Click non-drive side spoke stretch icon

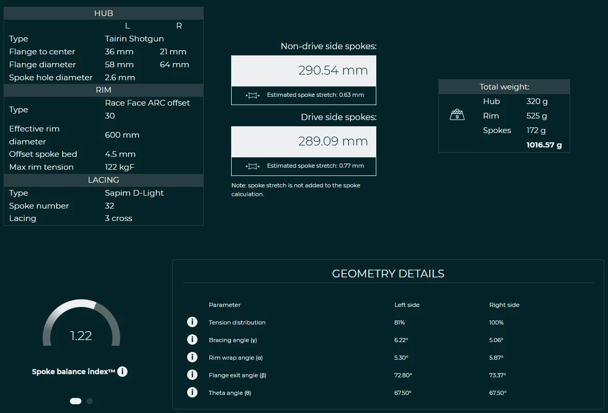(252, 95)
